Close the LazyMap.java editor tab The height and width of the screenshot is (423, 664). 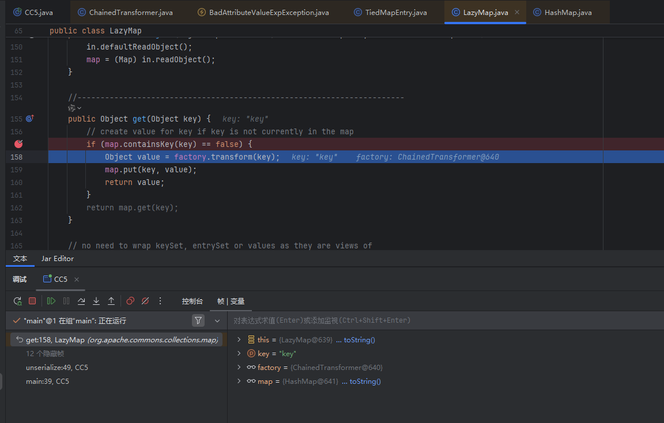(x=516, y=12)
